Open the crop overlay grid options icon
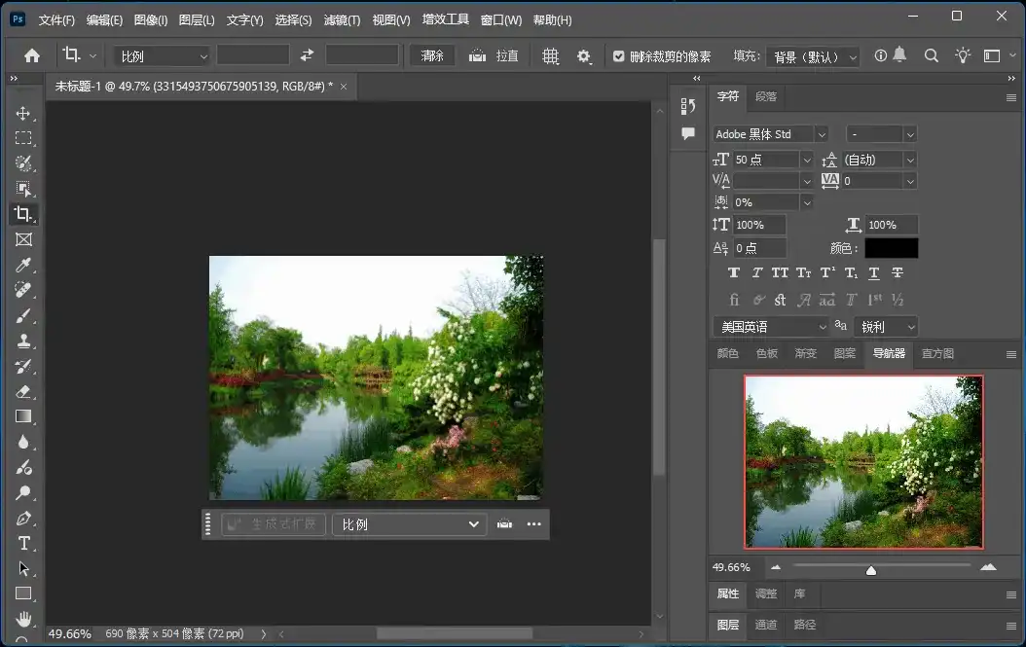The width and height of the screenshot is (1026, 647). (550, 55)
